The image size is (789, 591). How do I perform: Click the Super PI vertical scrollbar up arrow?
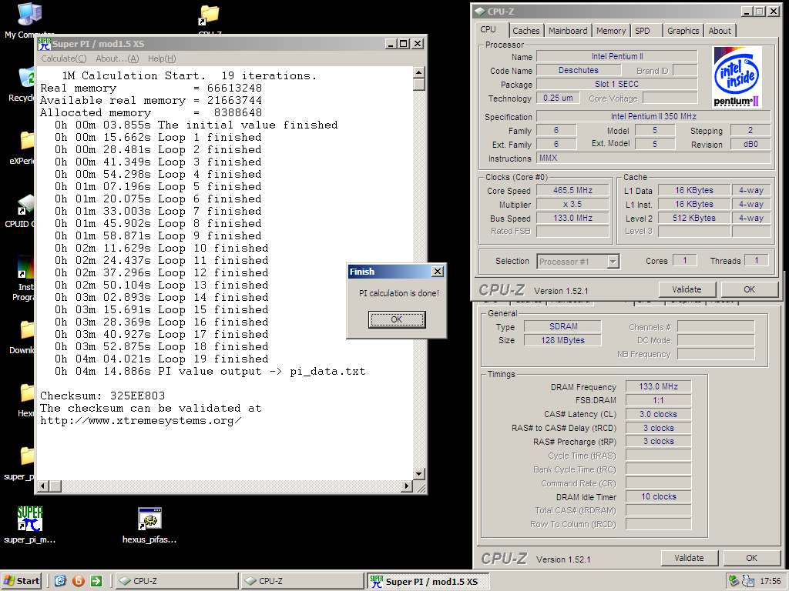pos(418,72)
